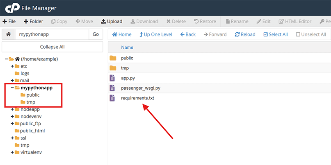Click the Move toolbar button
Screen dimensions: 331x165
[x=84, y=21]
